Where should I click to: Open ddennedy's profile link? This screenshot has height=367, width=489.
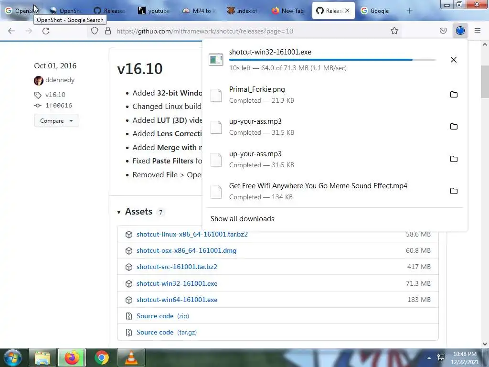(60, 80)
